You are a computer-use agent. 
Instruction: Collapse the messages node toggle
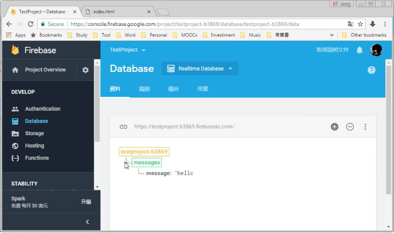[x=126, y=163]
